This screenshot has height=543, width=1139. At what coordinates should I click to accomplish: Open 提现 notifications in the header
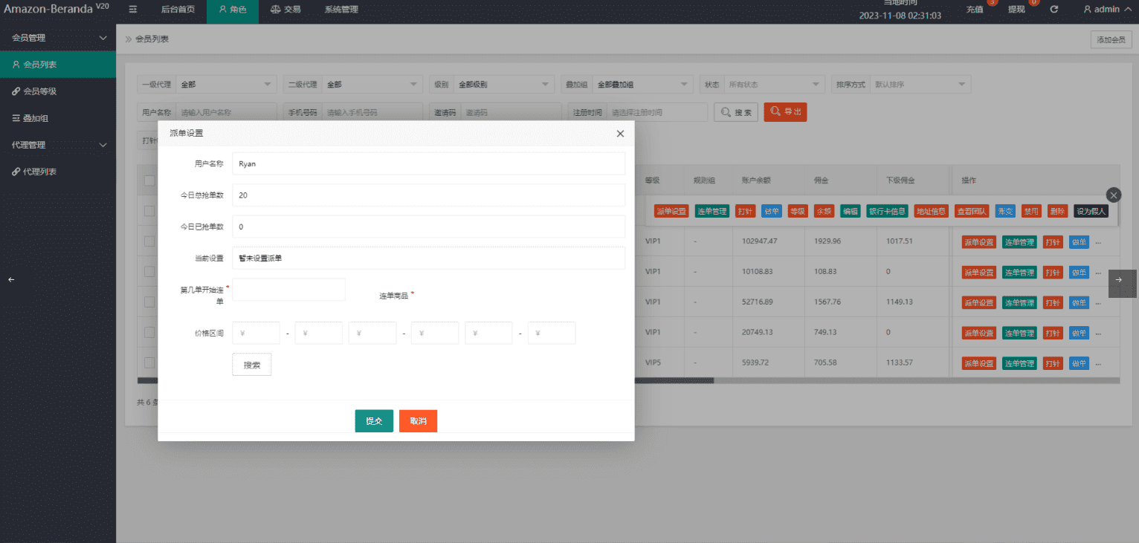[x=1016, y=10]
